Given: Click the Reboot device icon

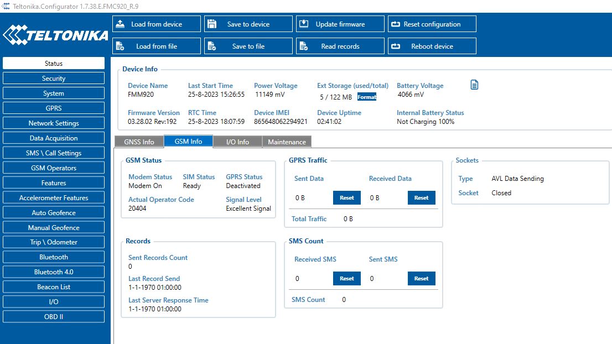Looking at the screenshot, I should (x=396, y=46).
